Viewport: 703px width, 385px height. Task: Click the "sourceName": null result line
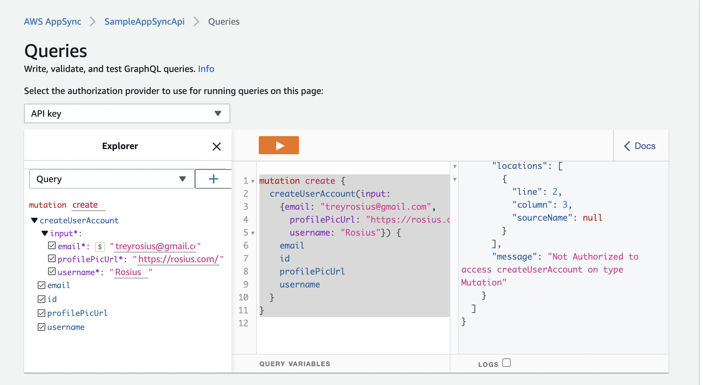(557, 218)
